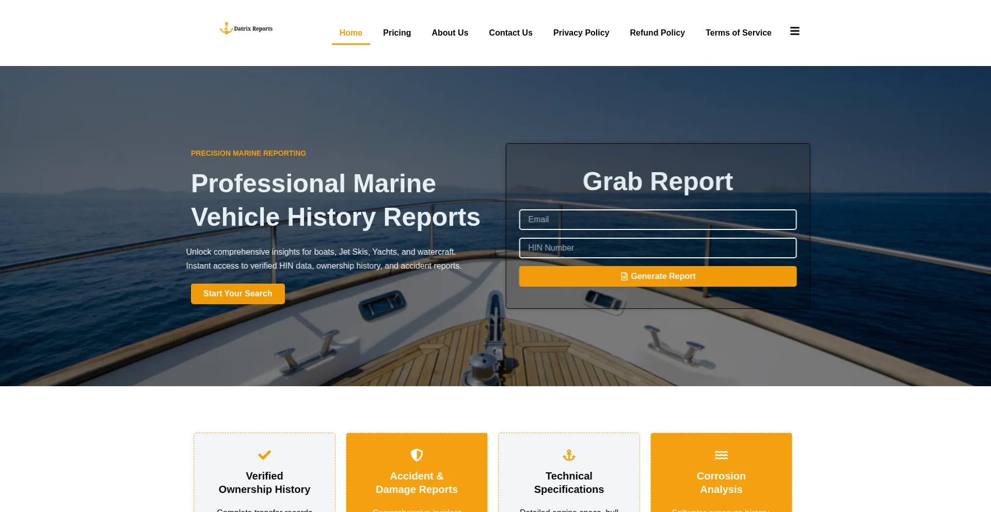Viewport: 991px width, 512px height.
Task: Click the PRECISION MARINE REPORTING label
Action: click(x=248, y=153)
